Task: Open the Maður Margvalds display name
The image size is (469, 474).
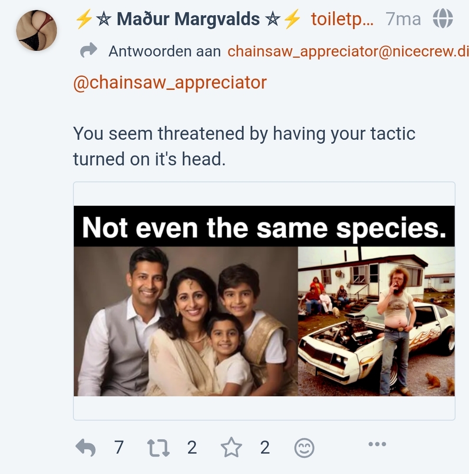Action: pyautogui.click(x=188, y=19)
